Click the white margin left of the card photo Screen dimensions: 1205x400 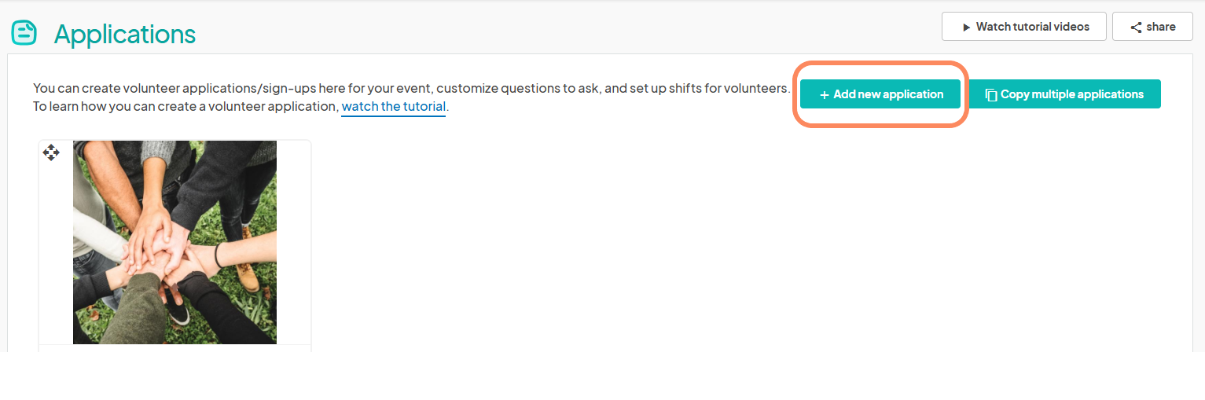pyautogui.click(x=56, y=251)
